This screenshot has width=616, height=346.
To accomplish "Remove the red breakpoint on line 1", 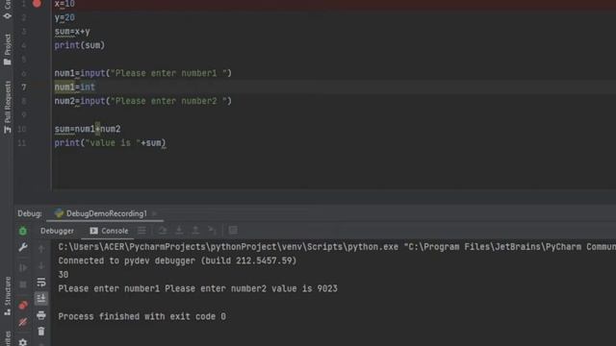I will coord(37,4).
